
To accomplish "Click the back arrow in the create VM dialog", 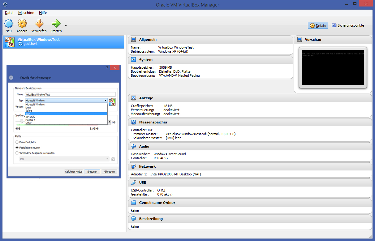I will 11,77.
